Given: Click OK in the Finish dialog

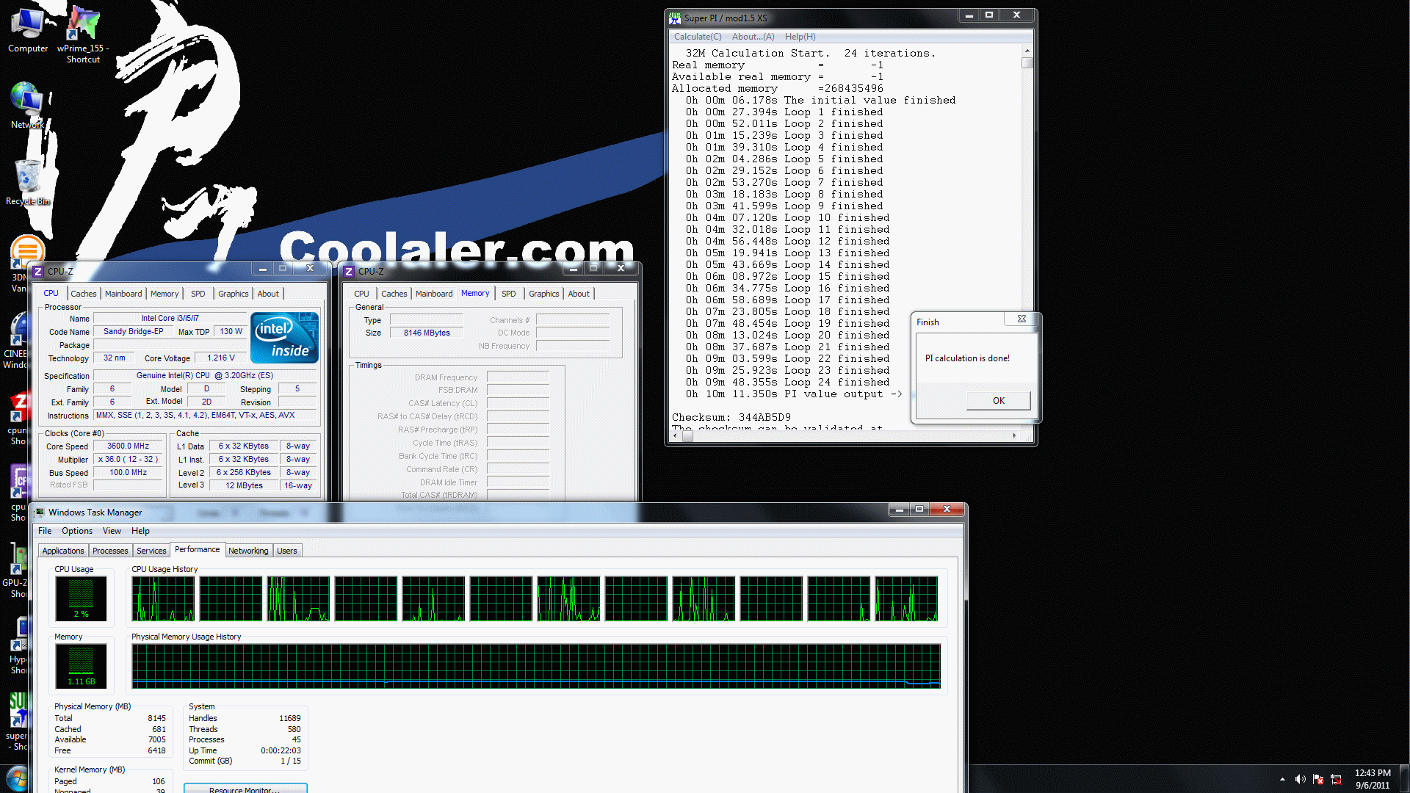Looking at the screenshot, I should (x=998, y=401).
